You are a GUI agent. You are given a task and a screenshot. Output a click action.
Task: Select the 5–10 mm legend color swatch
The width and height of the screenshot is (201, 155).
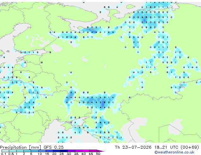(35, 151)
